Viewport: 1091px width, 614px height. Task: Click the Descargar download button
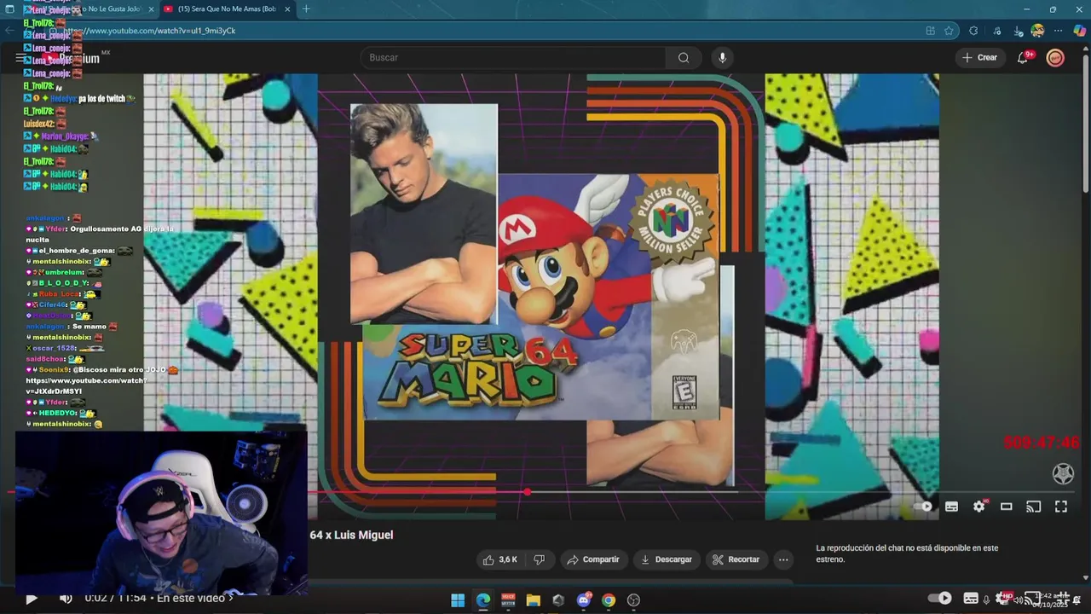point(667,559)
